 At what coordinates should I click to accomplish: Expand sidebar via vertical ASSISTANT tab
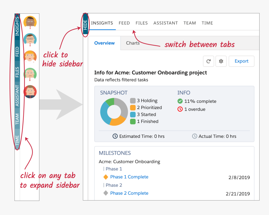click(17, 96)
